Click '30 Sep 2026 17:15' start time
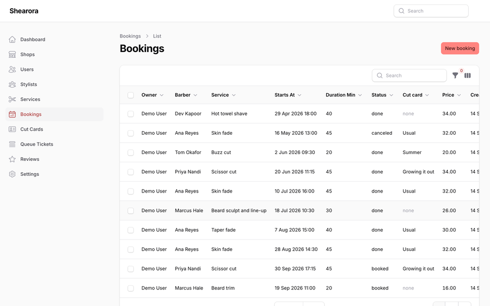Viewport: 490px width, 306px height. (296, 269)
